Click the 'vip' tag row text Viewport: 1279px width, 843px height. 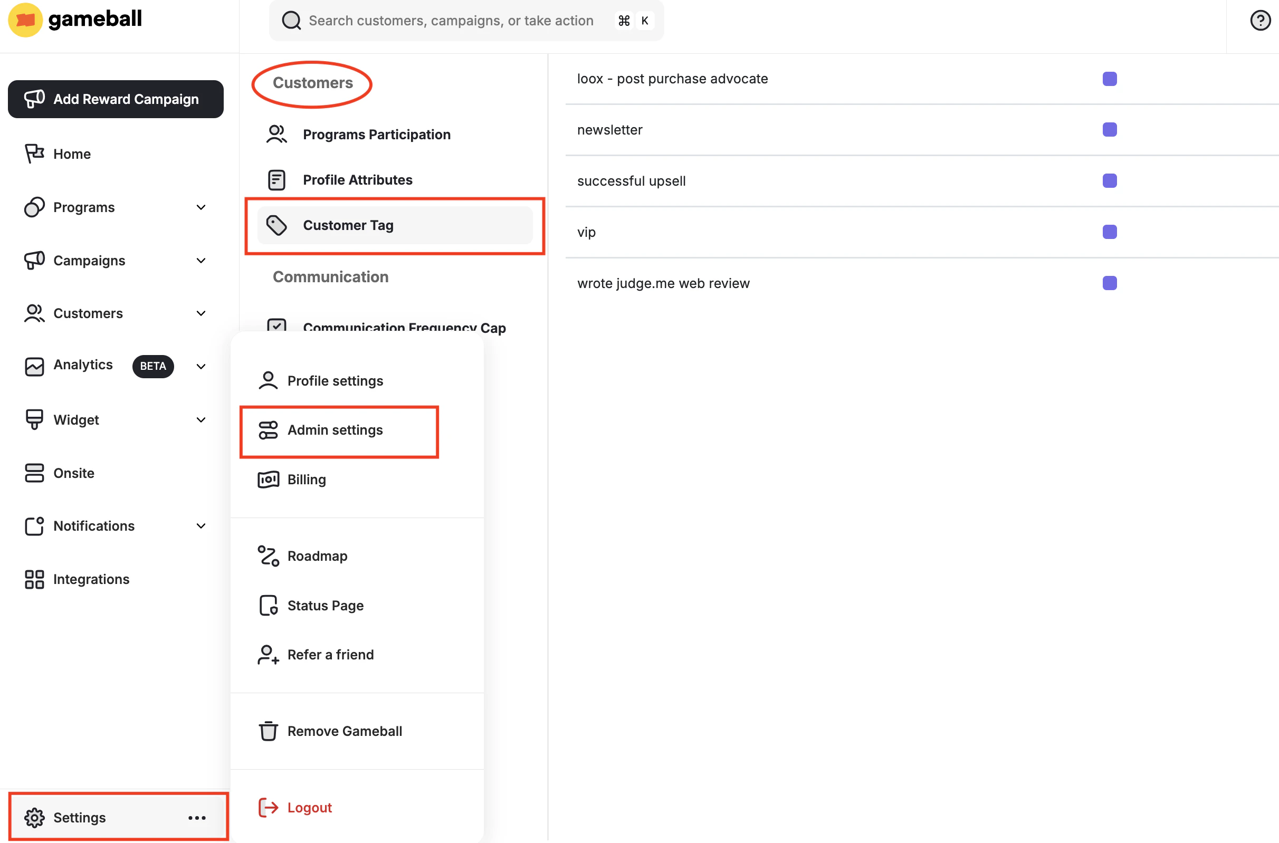point(586,232)
